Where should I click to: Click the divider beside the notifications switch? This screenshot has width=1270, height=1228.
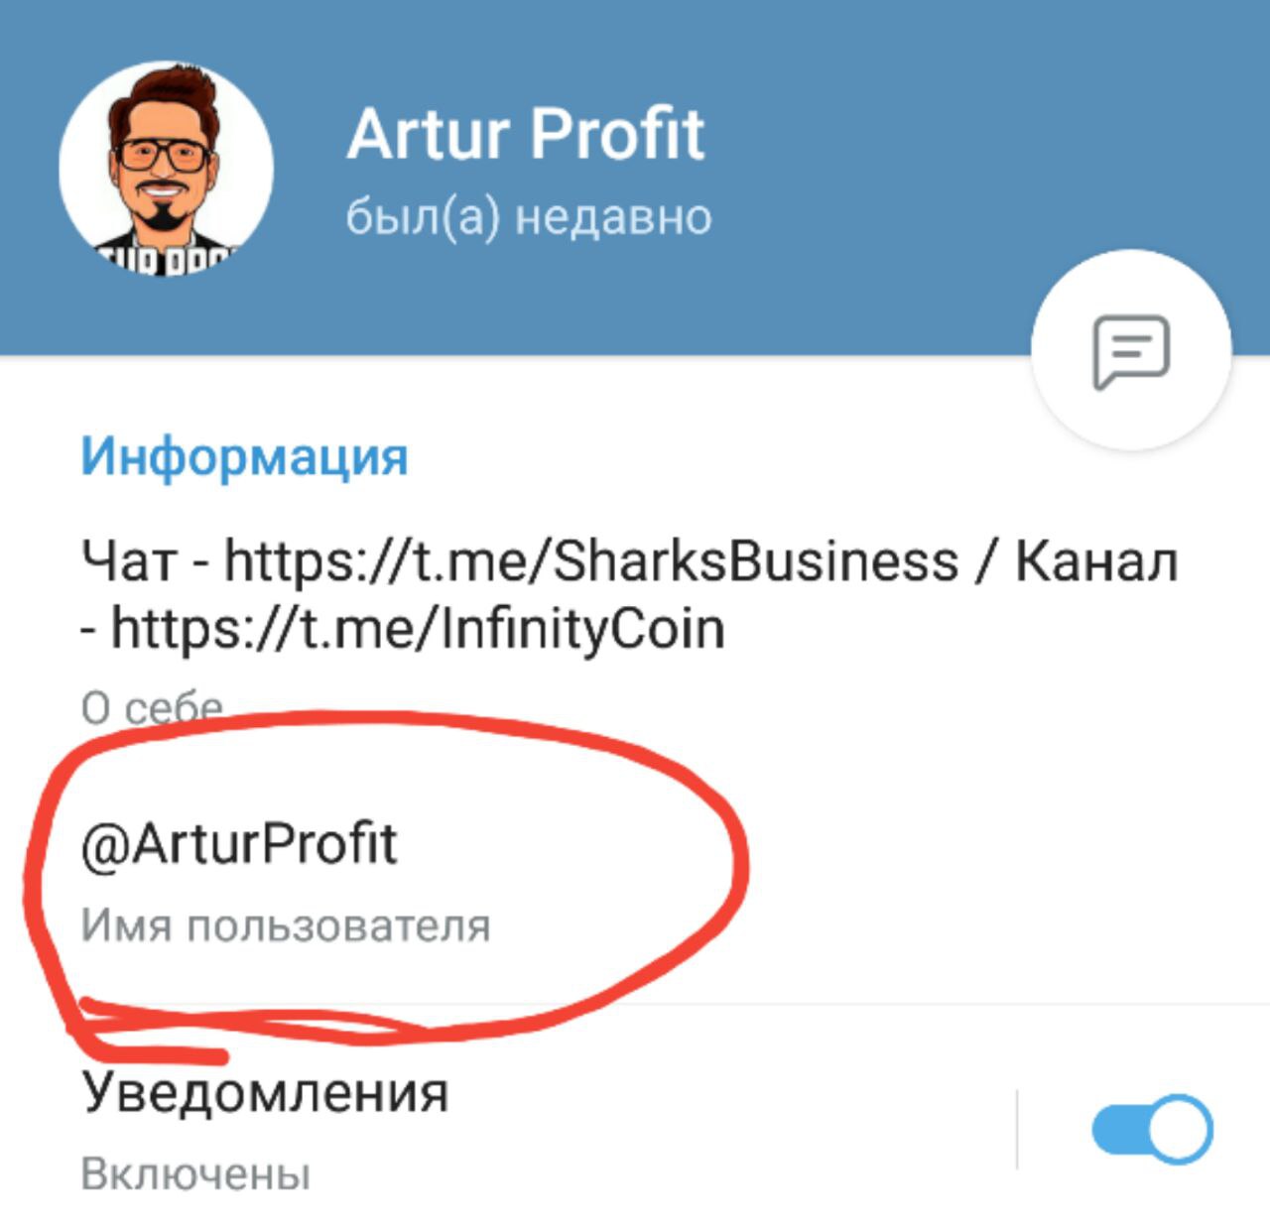(1017, 1129)
